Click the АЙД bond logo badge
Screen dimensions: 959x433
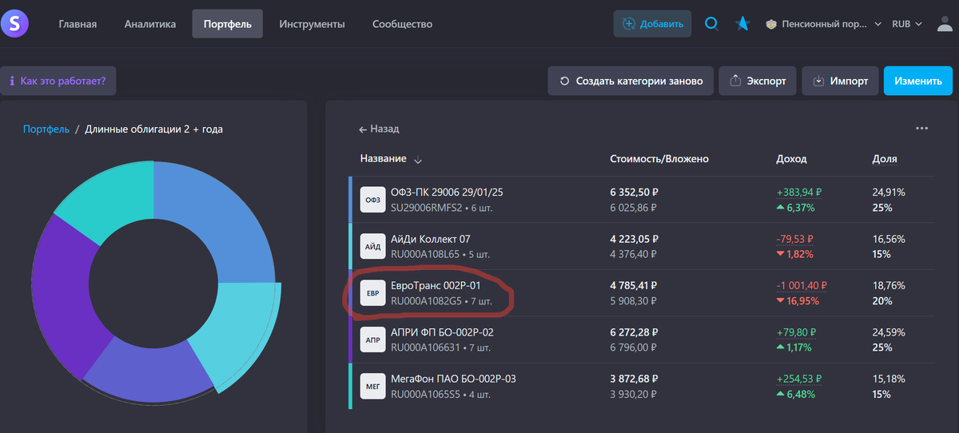[x=372, y=246]
